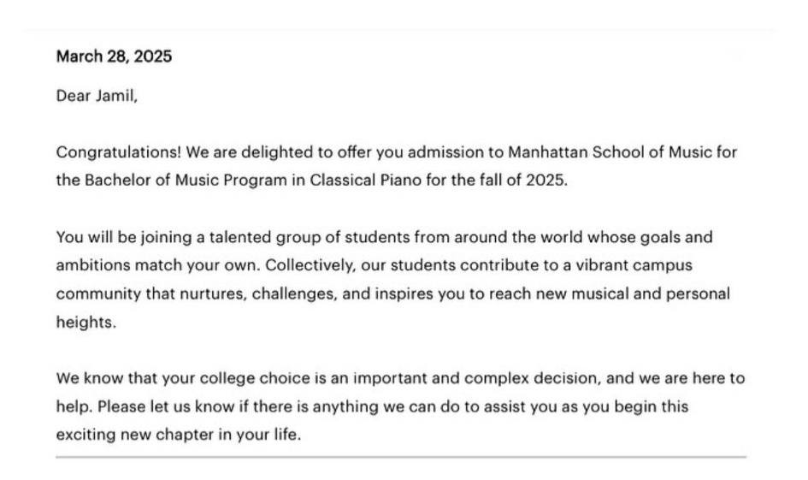Click the horizontal divider below the letter
This screenshot has width=808, height=480.
(401, 457)
